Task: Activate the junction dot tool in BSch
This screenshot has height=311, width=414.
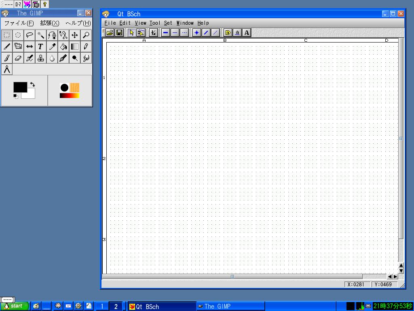Action: click(196, 32)
